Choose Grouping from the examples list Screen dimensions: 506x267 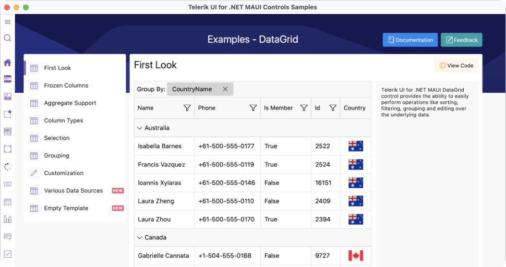pos(56,155)
